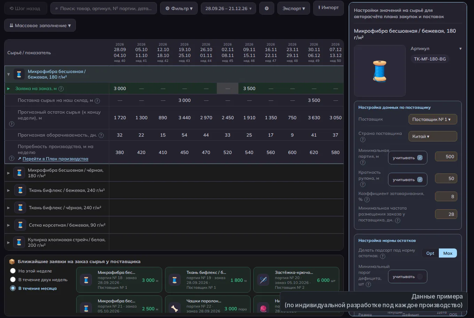Select 'В течение месяца' radio option
Screen dimensions: 474x318
coord(13,288)
